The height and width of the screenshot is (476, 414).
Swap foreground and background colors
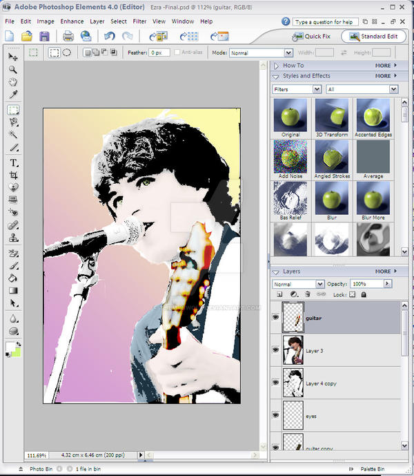point(19,344)
